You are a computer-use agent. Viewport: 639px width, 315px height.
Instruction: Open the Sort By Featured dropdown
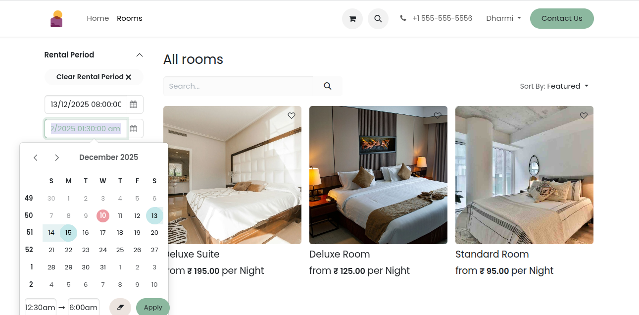554,86
